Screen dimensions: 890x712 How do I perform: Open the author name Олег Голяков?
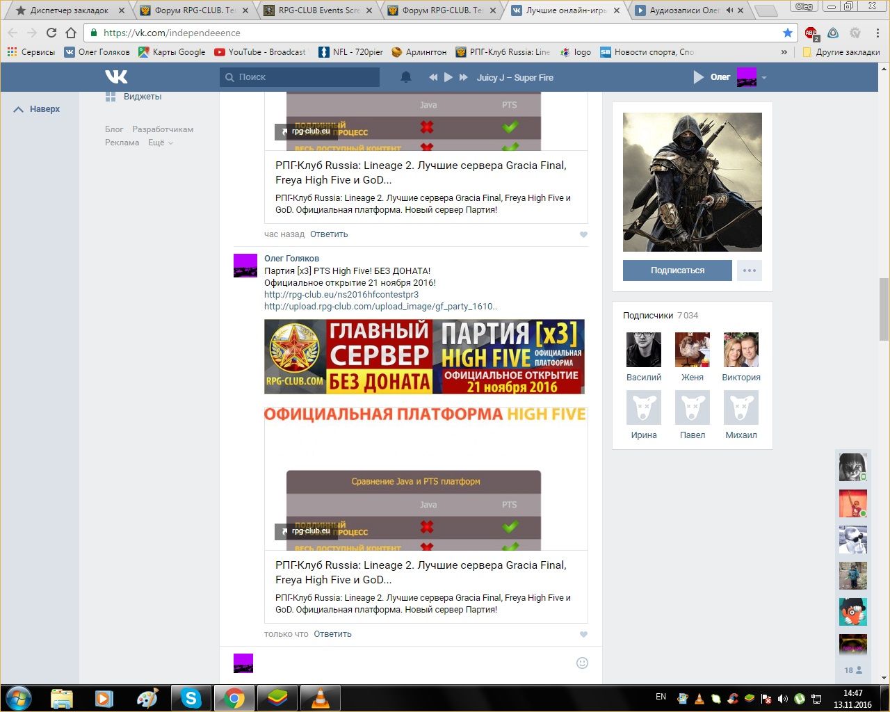point(291,259)
